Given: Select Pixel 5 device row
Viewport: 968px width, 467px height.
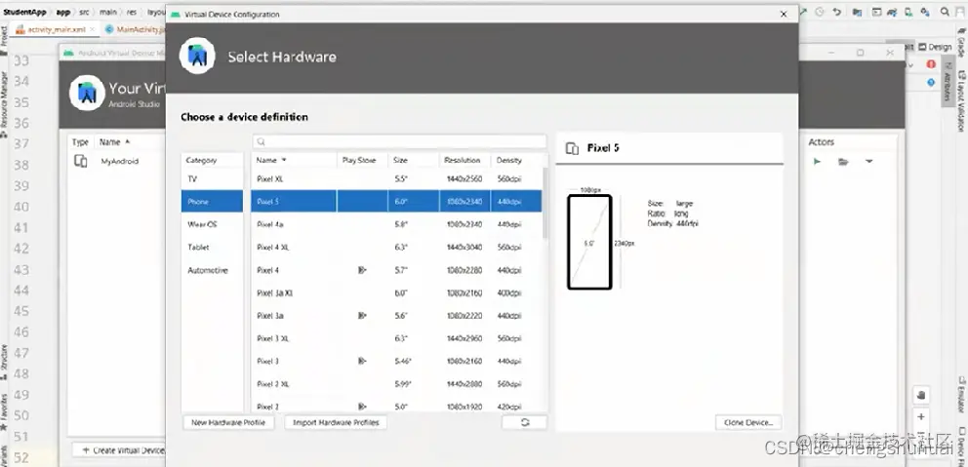Looking at the screenshot, I should coord(396,201).
